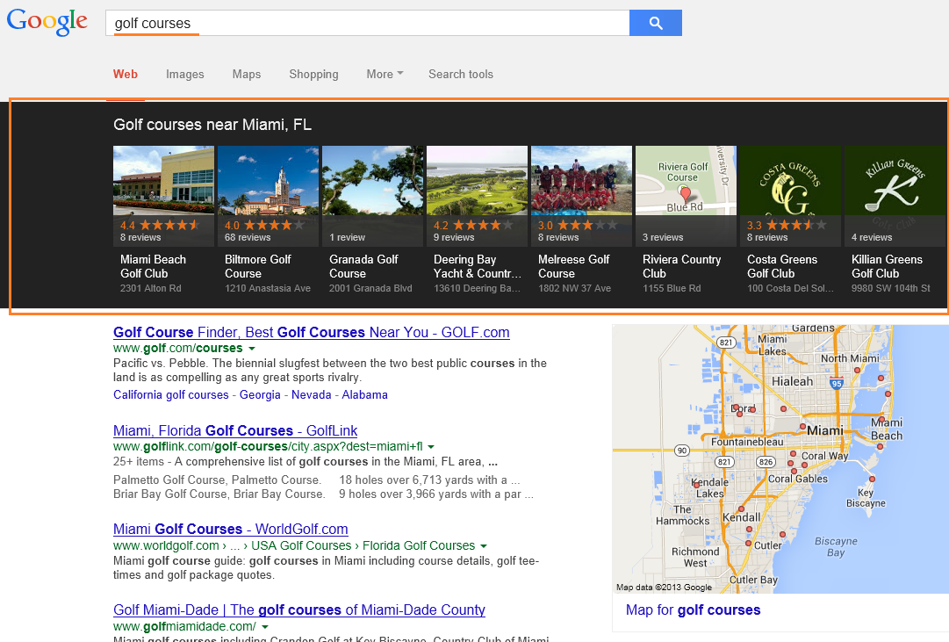Screen dimensions: 949x642
Task: Open Granada Golf Course photo thumbnail
Action: pos(372,181)
